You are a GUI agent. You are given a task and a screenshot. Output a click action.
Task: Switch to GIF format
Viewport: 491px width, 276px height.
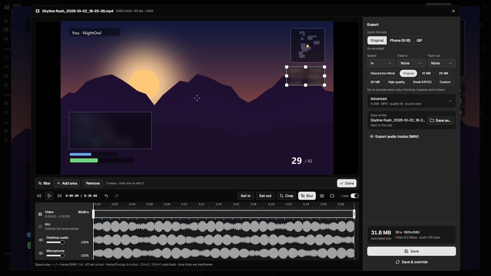click(x=419, y=40)
